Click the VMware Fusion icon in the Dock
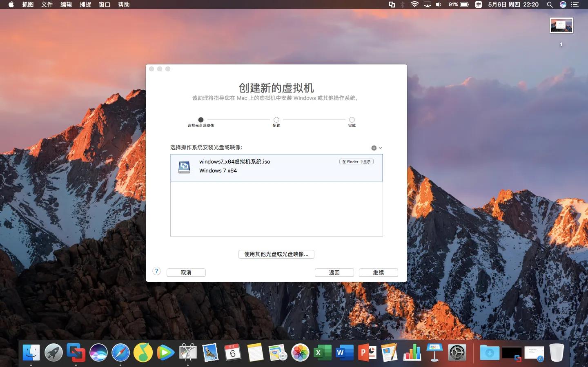588x367 pixels. [76, 352]
